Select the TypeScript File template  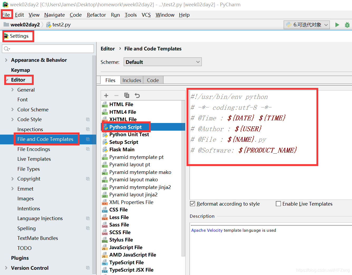(x=126, y=263)
